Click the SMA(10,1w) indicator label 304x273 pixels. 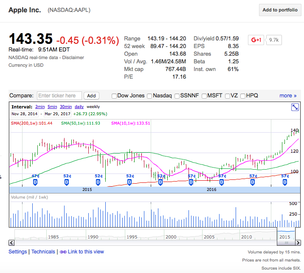click(x=130, y=123)
